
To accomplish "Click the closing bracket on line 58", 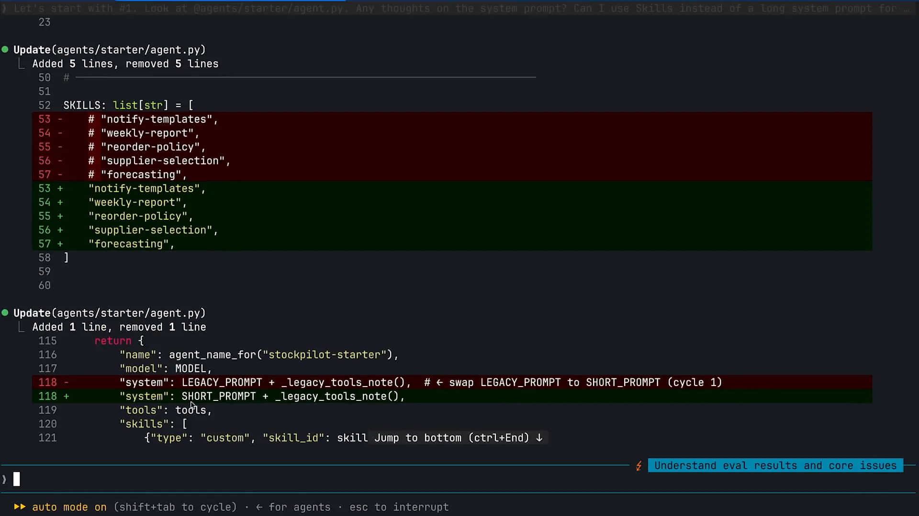I will (66, 258).
